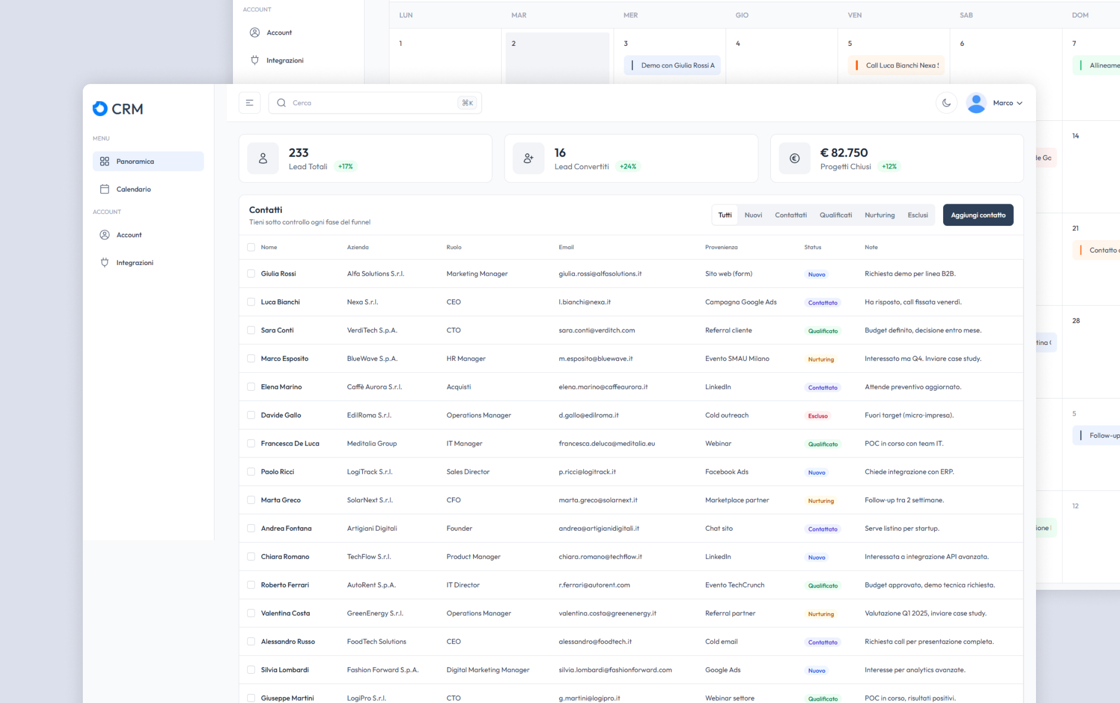The width and height of the screenshot is (1120, 703).
Task: Click the Integrazioni plug icon in sidebar
Action: tap(105, 263)
